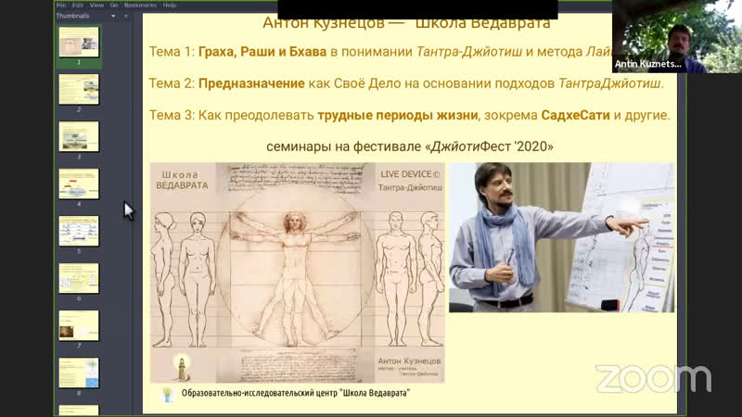The height and width of the screenshot is (417, 742).
Task: Click the 'Тема 2: Предназначение' line
Action: 406,83
